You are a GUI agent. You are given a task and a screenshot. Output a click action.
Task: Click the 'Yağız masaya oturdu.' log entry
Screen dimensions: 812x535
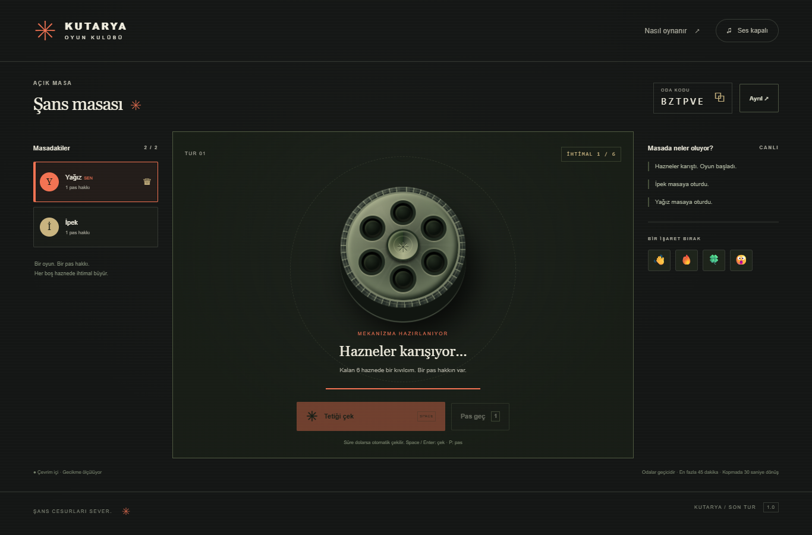pos(684,202)
